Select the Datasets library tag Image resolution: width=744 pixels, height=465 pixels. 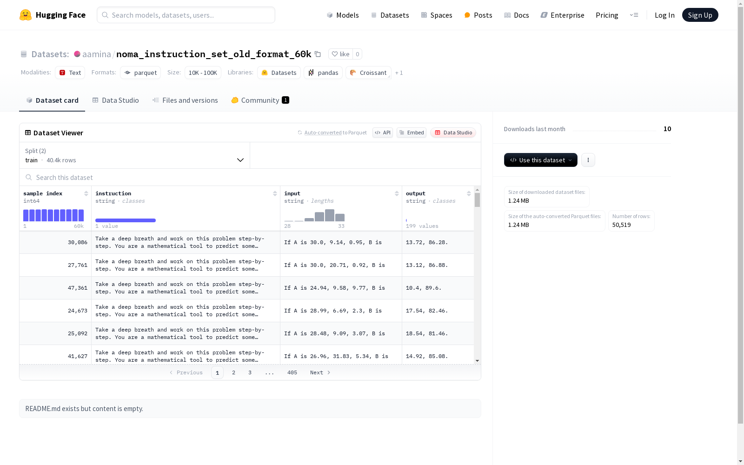tap(279, 73)
